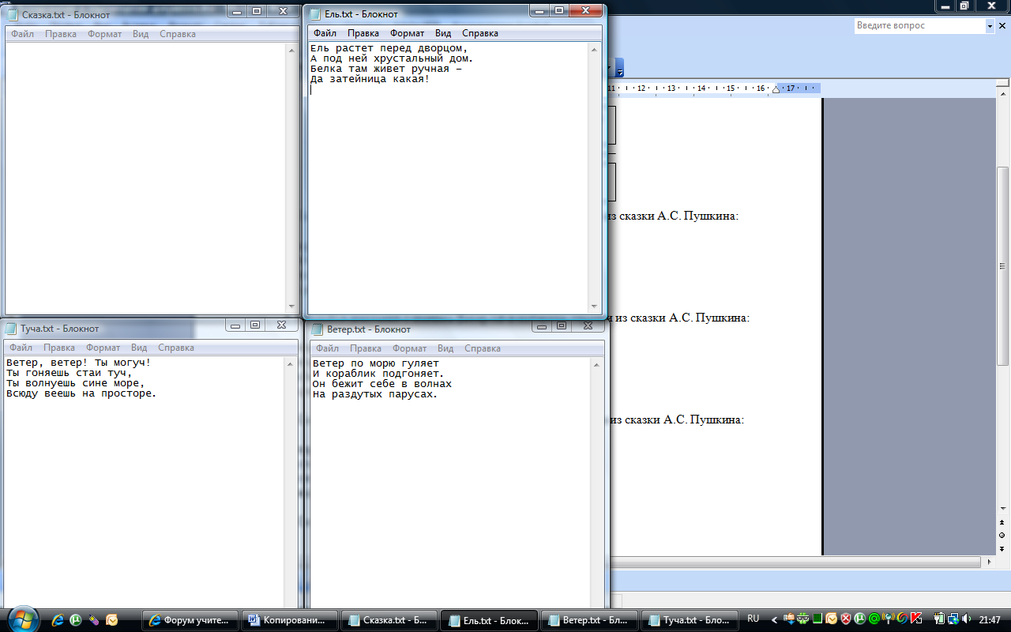
Task: Click the RU language indicator
Action: point(753,619)
